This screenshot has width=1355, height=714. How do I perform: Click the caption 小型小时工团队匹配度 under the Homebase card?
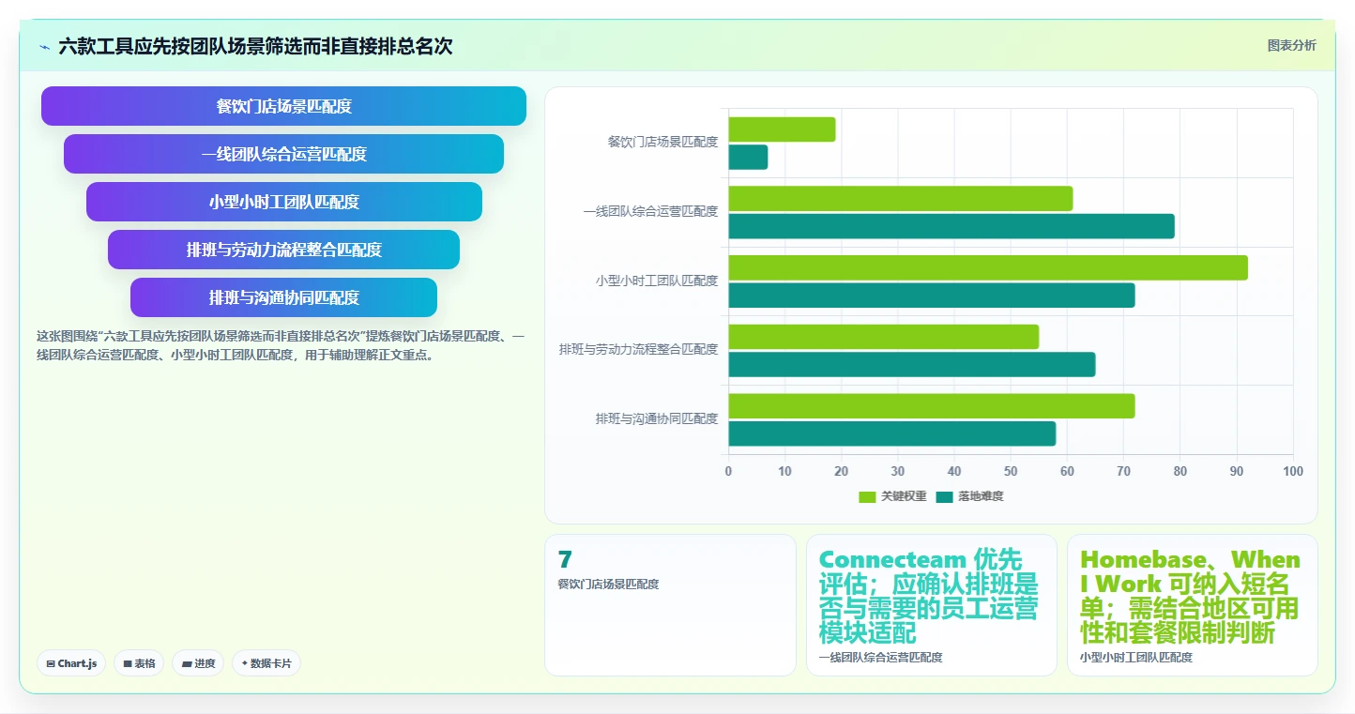[1136, 658]
